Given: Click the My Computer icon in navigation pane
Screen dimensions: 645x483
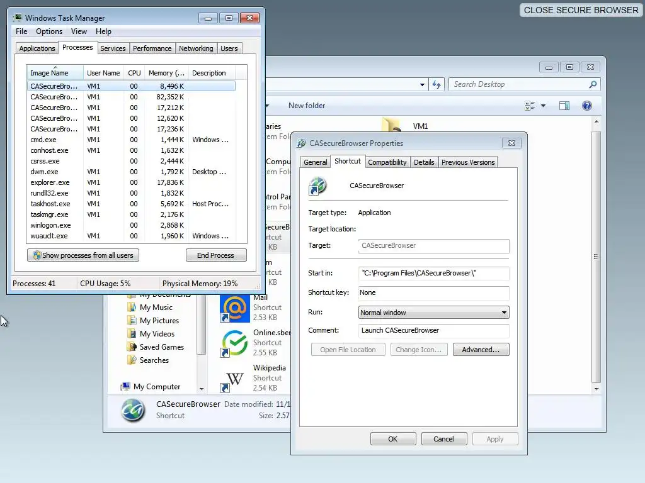Looking at the screenshot, I should [x=125, y=387].
